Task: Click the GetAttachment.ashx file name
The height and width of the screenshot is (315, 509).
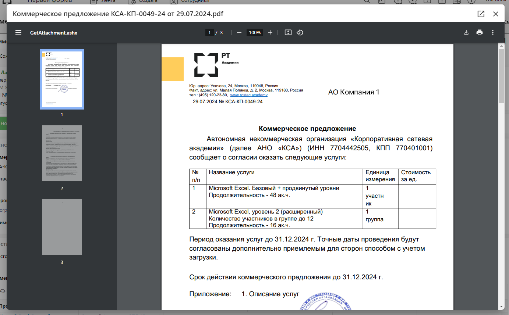Action: click(x=54, y=33)
